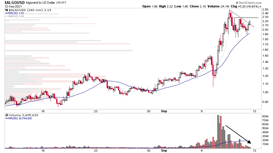Click the 70M volume axis label

click(265, 120)
